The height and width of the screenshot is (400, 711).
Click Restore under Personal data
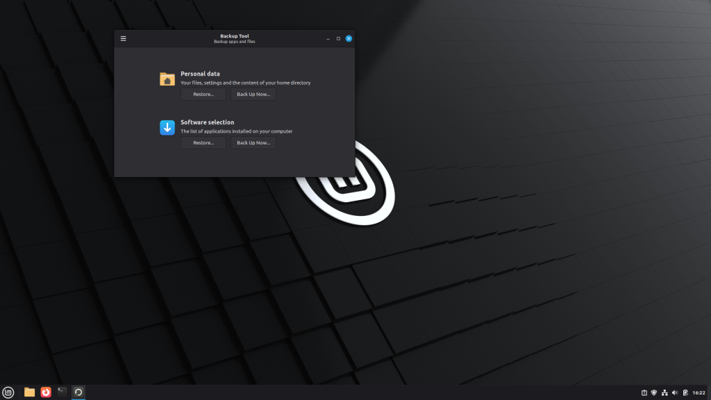point(203,94)
